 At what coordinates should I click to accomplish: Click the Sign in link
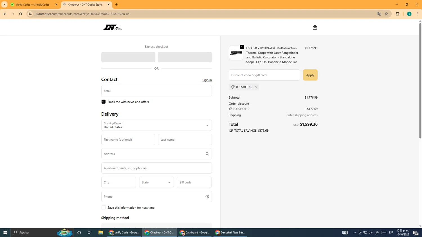(207, 80)
